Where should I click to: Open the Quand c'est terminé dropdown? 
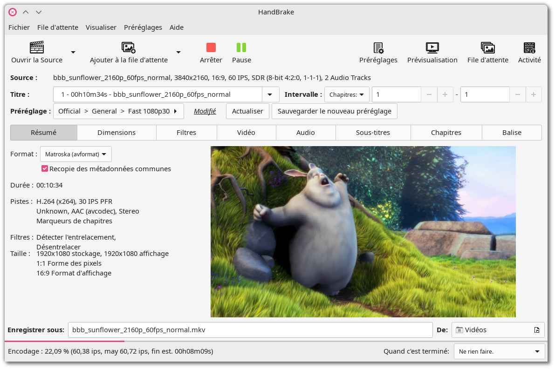click(499, 351)
